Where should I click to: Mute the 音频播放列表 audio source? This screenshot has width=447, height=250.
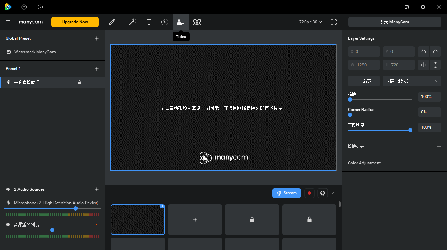coord(8,225)
